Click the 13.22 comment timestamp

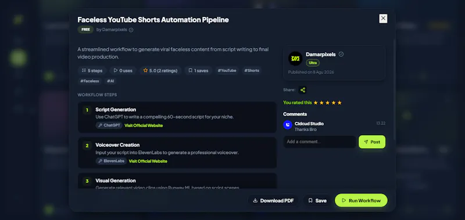coord(381,124)
